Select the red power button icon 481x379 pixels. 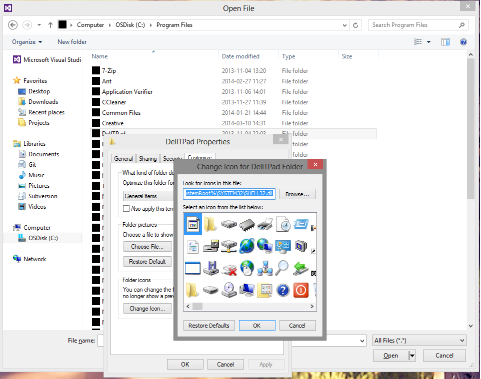(300, 290)
